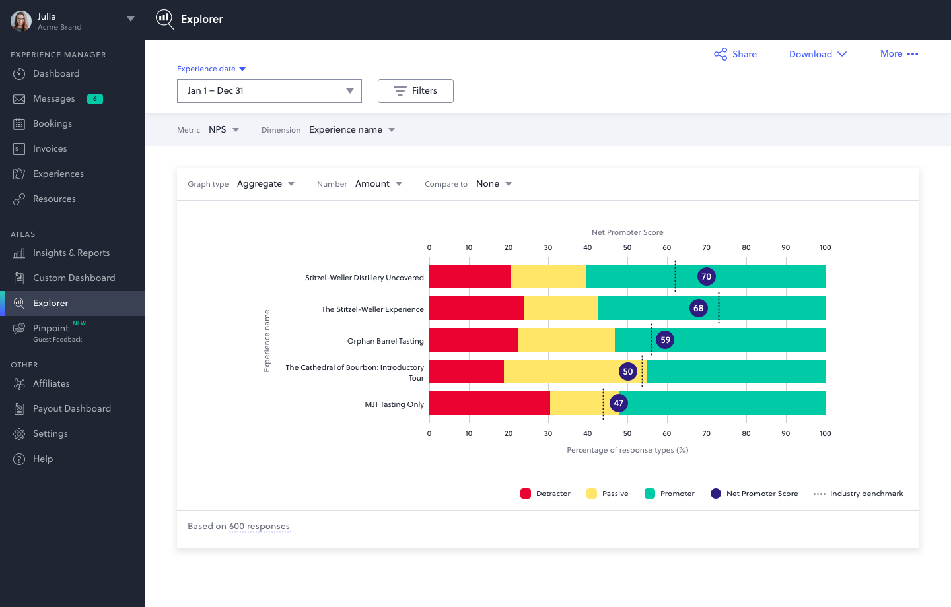Screen dimensions: 951x607
Task: Select the Bookings icon in sidebar
Action: click(20, 123)
